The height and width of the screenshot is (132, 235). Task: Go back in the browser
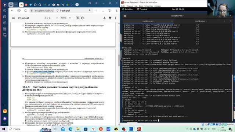(x=12, y=11)
